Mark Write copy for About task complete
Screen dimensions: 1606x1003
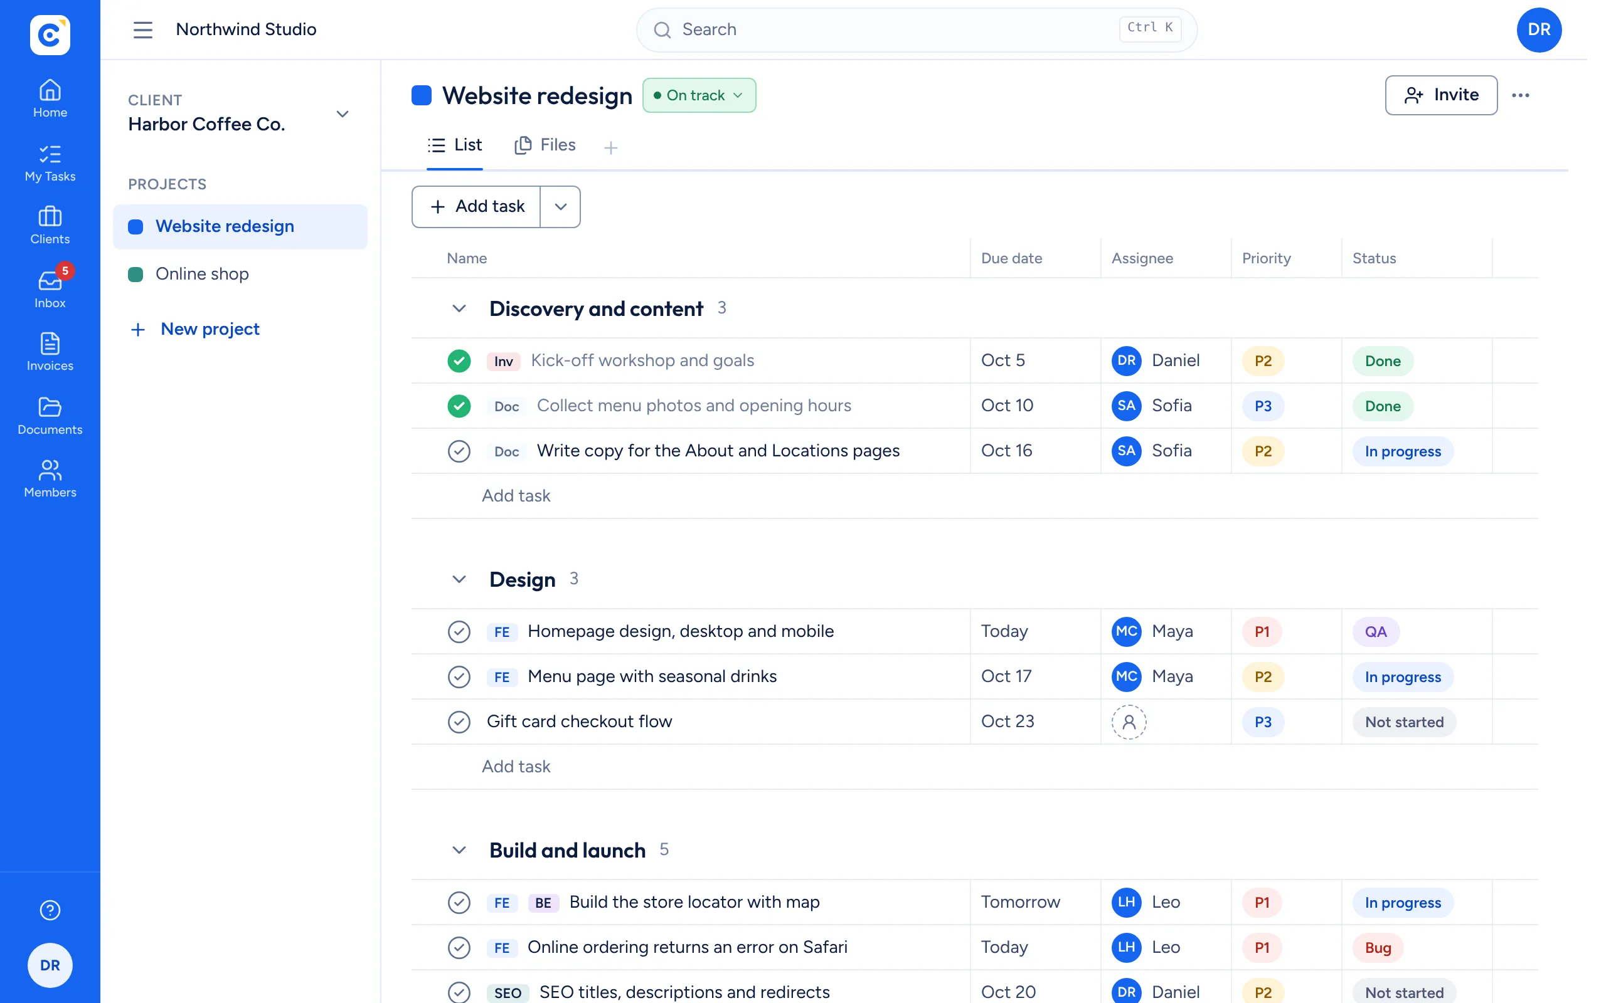pos(459,451)
